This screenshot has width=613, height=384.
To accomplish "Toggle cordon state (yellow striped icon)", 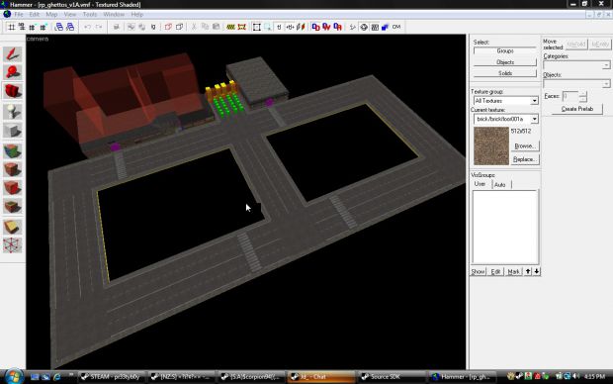I will point(230,27).
